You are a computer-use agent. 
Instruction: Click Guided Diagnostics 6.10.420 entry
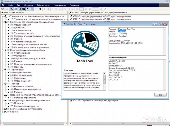(x=121, y=68)
